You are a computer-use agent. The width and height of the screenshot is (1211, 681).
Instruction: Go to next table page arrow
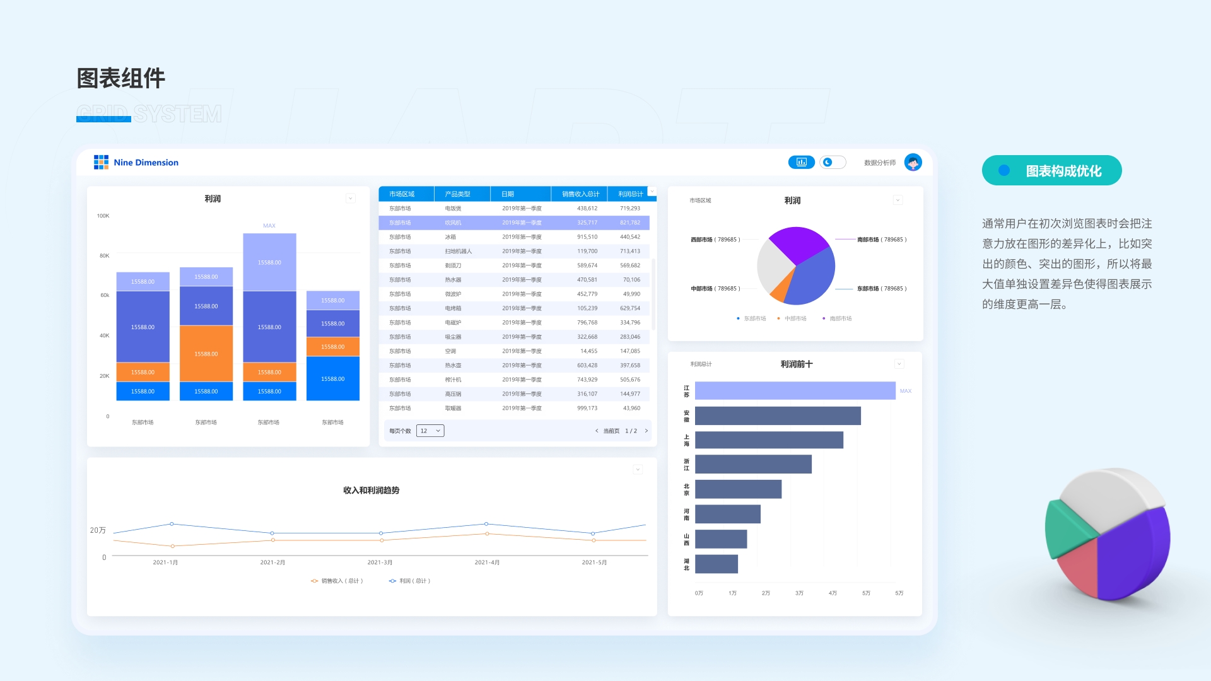646,431
